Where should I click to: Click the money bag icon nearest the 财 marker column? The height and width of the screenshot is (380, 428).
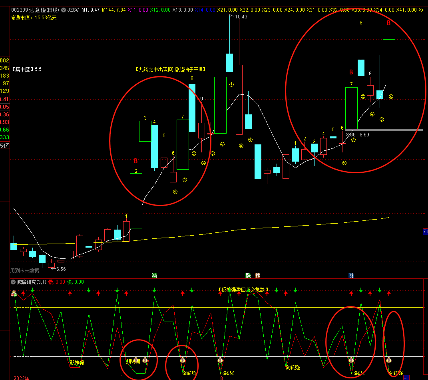(351, 360)
